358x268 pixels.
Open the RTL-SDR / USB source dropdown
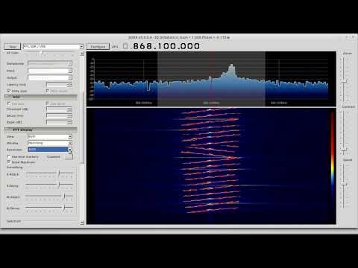53,46
